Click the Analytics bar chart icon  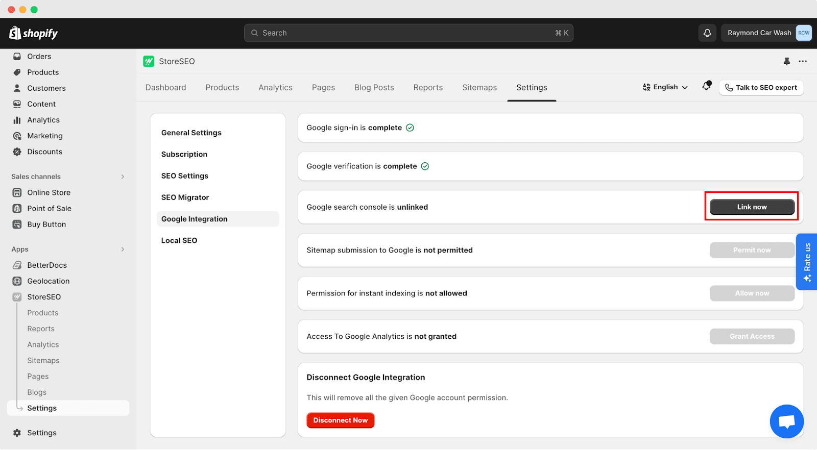(x=17, y=120)
